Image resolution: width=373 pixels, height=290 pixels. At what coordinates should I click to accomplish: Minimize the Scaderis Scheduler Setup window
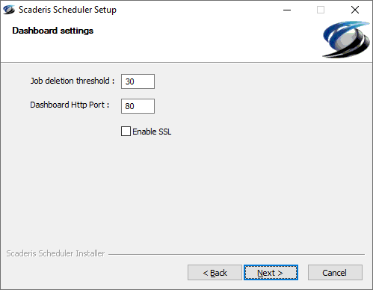287,10
